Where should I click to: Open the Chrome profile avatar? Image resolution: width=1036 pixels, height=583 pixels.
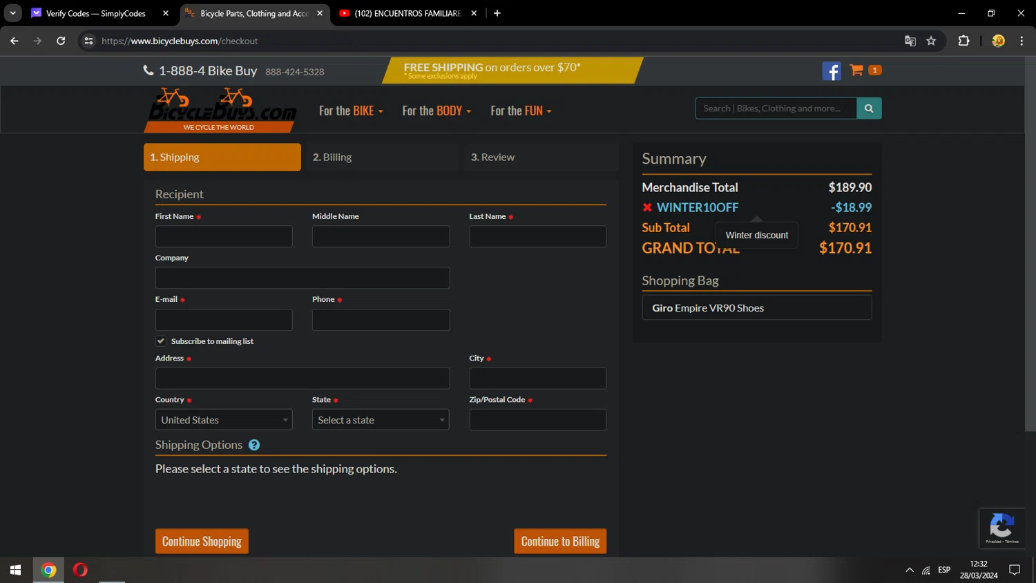[x=998, y=41]
